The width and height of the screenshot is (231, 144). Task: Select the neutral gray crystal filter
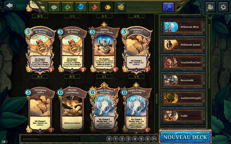click(x=54, y=7)
